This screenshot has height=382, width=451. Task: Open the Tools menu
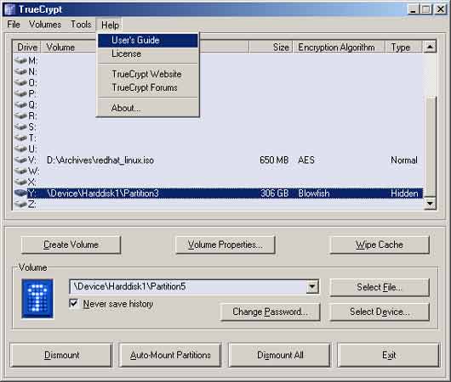(x=81, y=25)
